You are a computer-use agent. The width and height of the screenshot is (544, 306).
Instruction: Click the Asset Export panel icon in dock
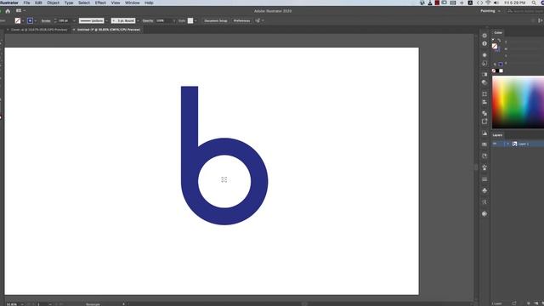484,122
